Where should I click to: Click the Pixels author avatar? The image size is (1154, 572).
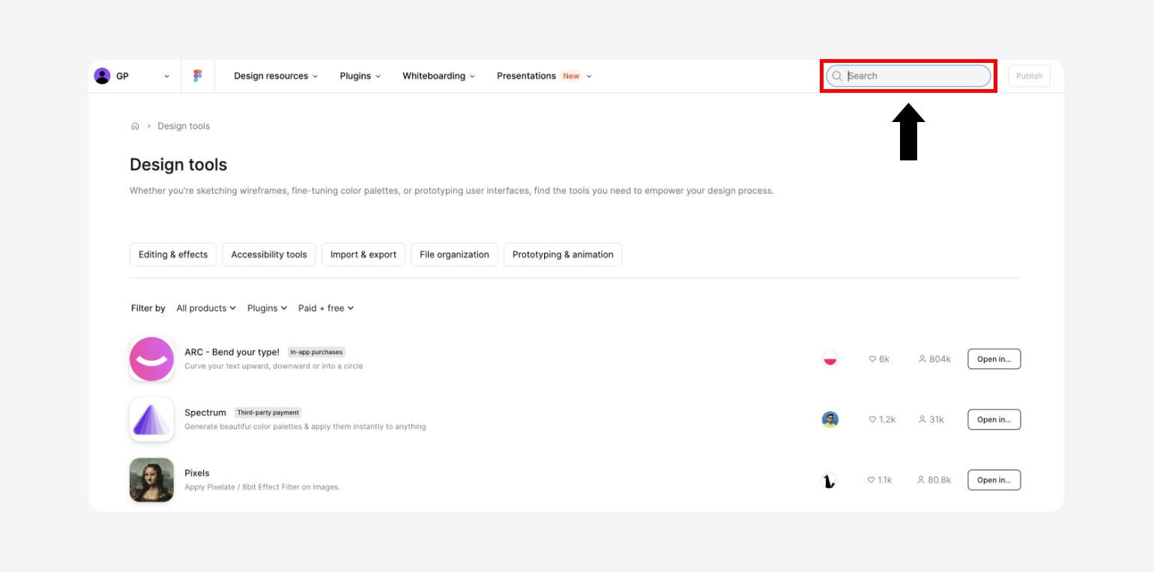[830, 481]
